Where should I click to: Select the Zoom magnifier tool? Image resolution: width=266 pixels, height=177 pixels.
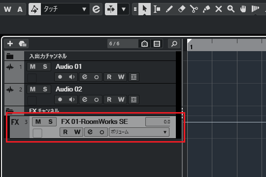click(x=231, y=9)
